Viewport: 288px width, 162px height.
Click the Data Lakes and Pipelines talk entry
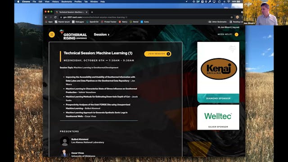coord(100,81)
